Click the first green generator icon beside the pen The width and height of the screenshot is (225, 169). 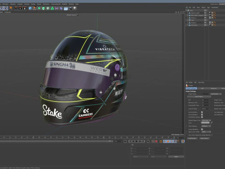39,8
